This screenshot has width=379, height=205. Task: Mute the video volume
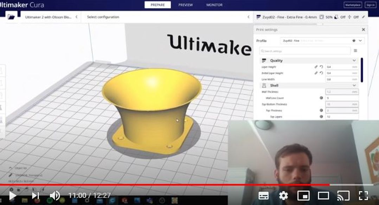pos(54,196)
